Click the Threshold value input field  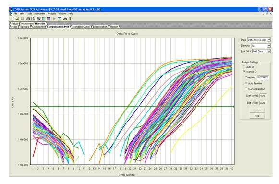pos(263,77)
